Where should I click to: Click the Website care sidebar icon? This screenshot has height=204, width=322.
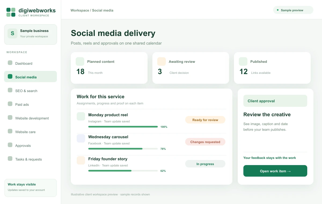[10, 131]
